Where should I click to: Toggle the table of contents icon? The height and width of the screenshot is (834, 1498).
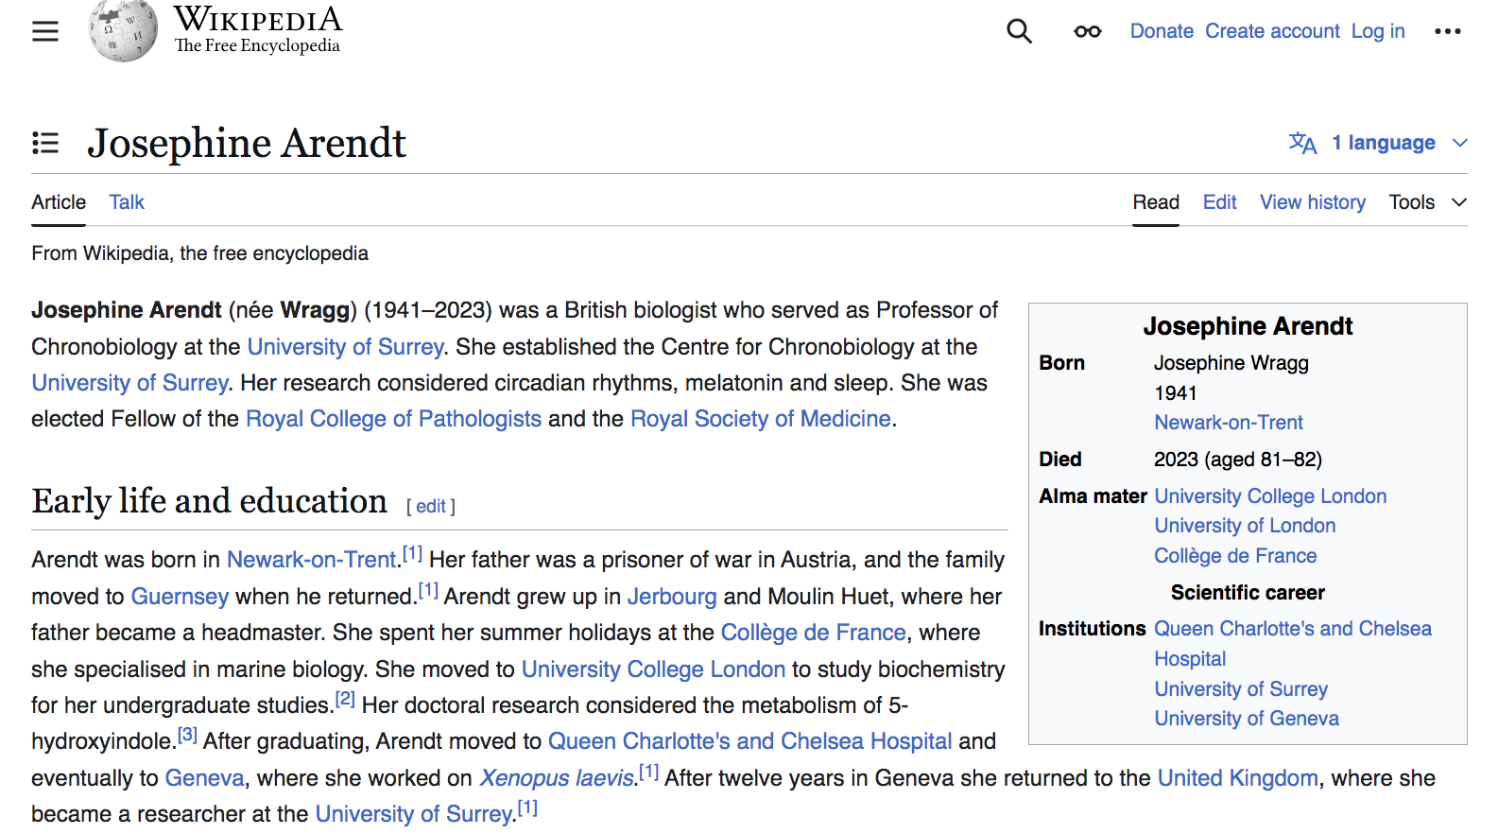pyautogui.click(x=45, y=143)
